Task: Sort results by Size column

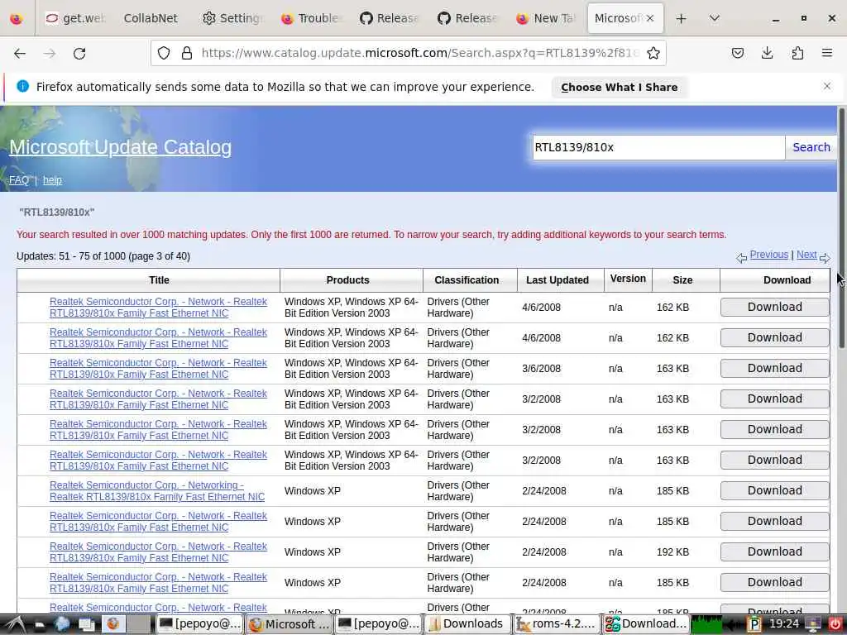Action: point(682,279)
